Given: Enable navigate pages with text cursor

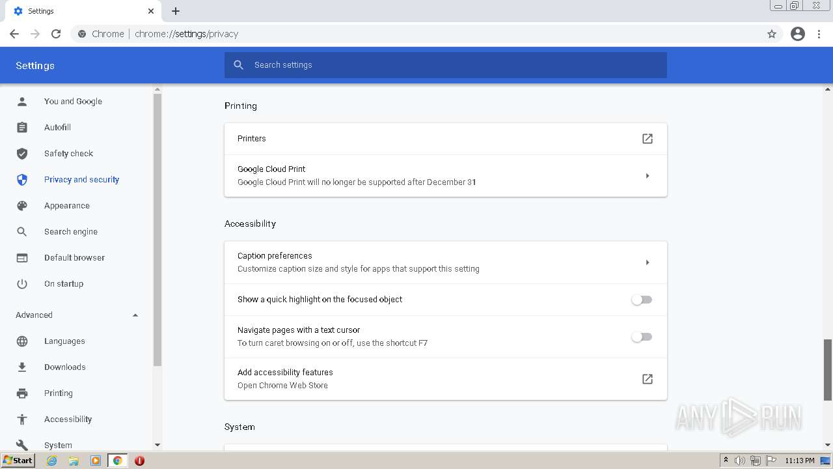Looking at the screenshot, I should point(641,337).
